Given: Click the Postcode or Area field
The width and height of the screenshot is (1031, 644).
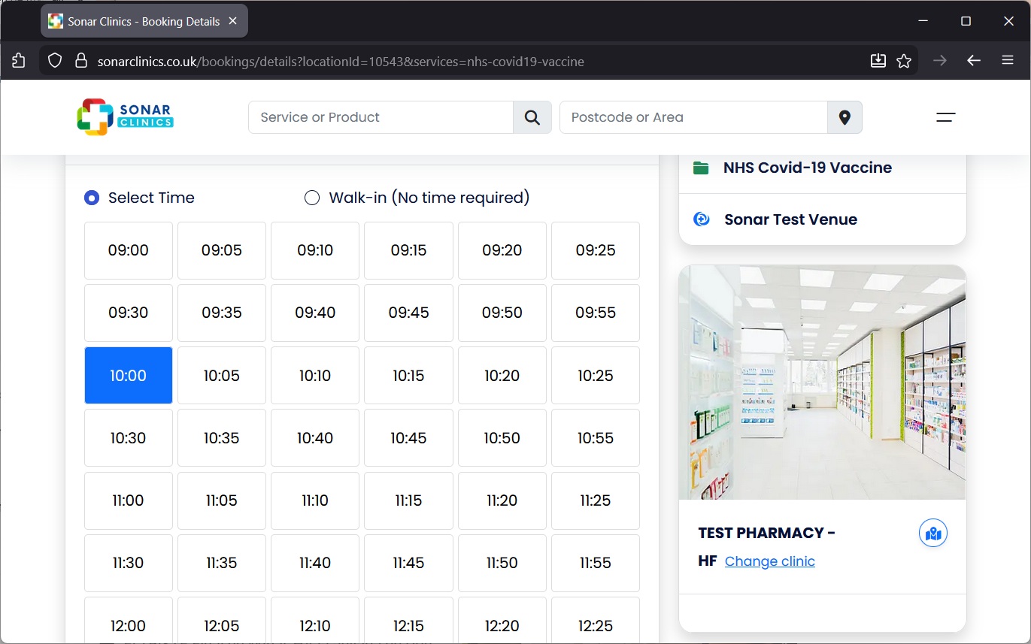Looking at the screenshot, I should point(693,117).
